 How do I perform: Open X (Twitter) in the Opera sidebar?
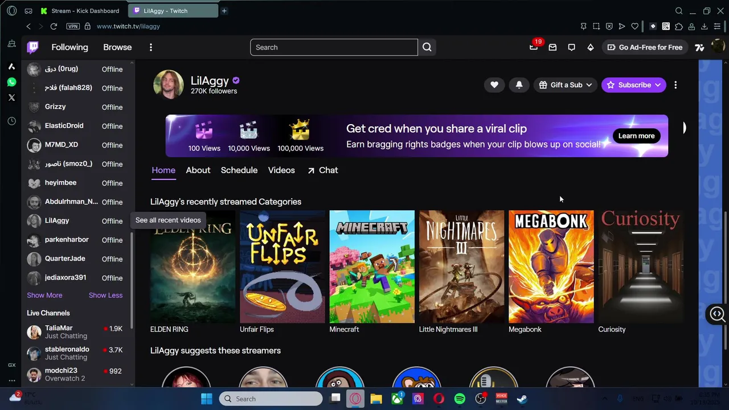[x=11, y=97]
